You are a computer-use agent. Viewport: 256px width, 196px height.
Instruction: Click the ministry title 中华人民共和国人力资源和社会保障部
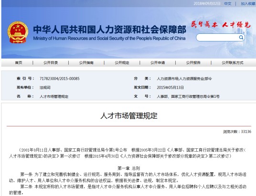[109, 30]
